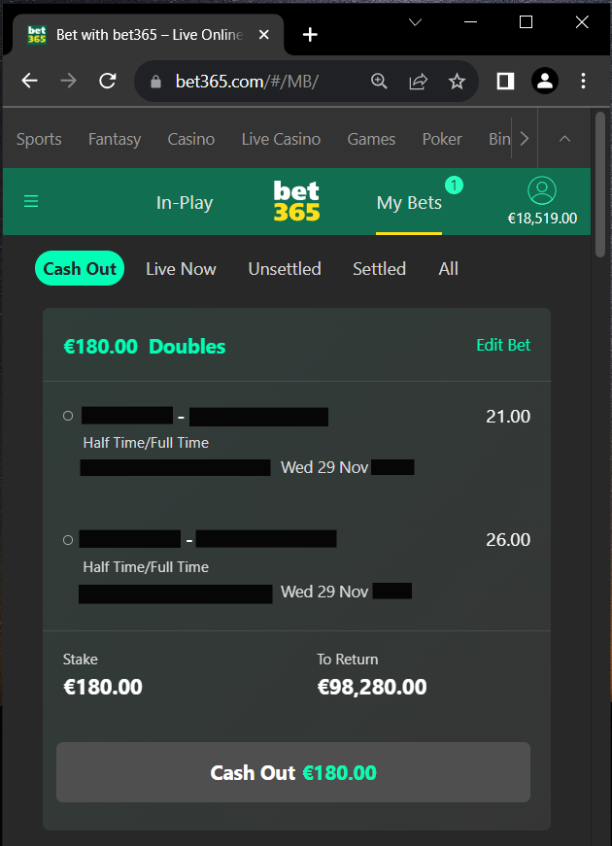Click the page vertical scrollbar
This screenshot has height=846, width=612.
pyautogui.click(x=600, y=185)
